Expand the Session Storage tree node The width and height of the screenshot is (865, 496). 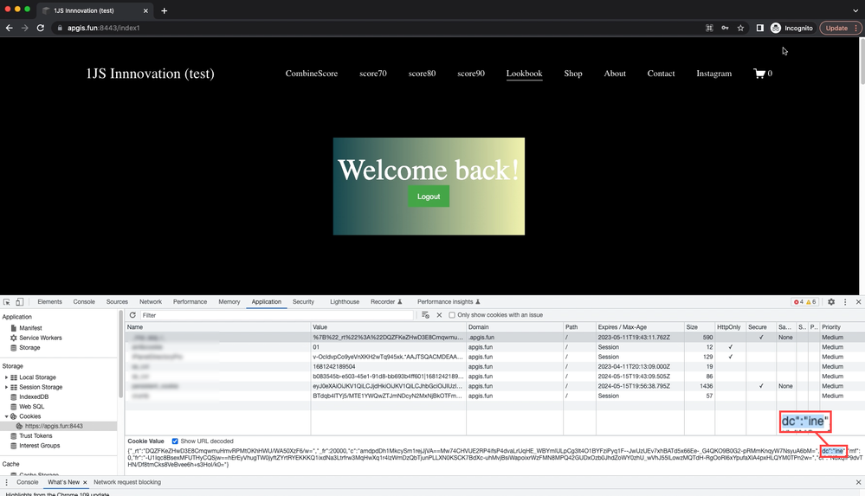[7, 387]
